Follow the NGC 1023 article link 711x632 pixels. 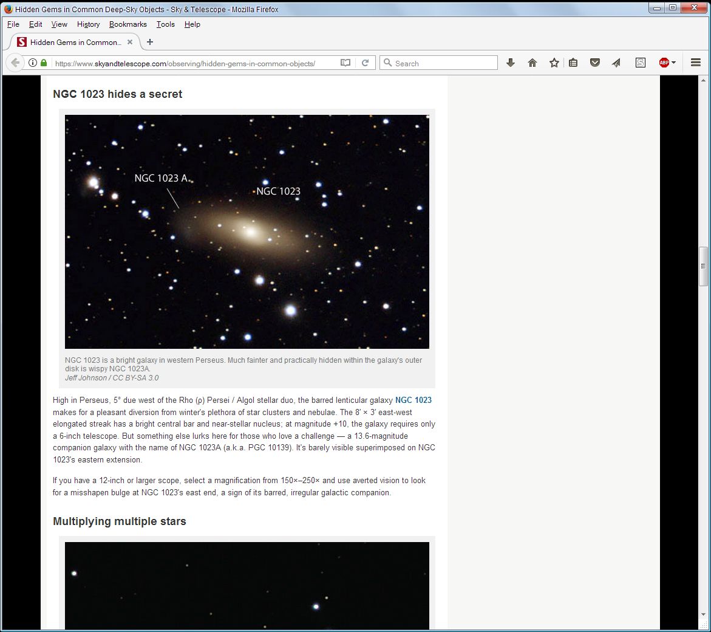[413, 400]
